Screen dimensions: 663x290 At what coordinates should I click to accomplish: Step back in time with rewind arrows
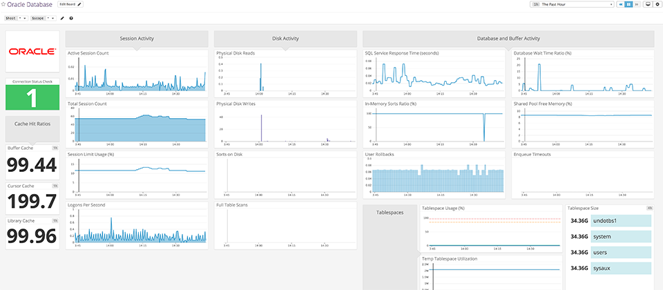(x=621, y=4)
